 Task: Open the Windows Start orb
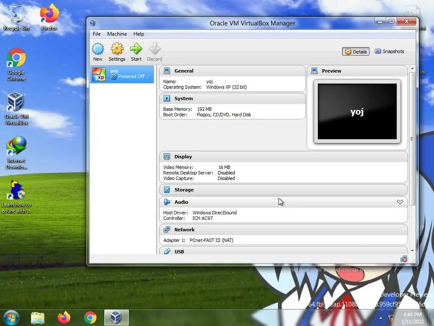[11, 318]
